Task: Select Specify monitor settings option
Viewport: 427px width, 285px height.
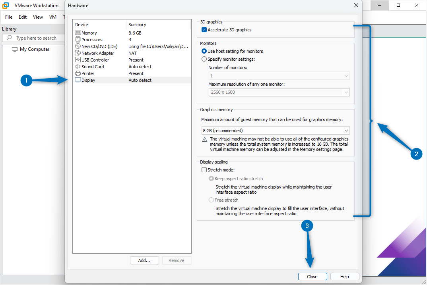Action: [204, 58]
